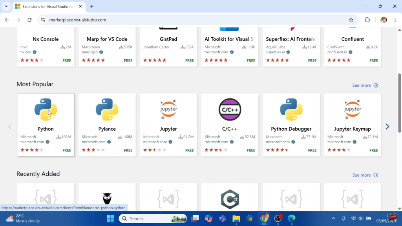Open the Python extension logo
This screenshot has width=402, height=226.
coord(46,109)
